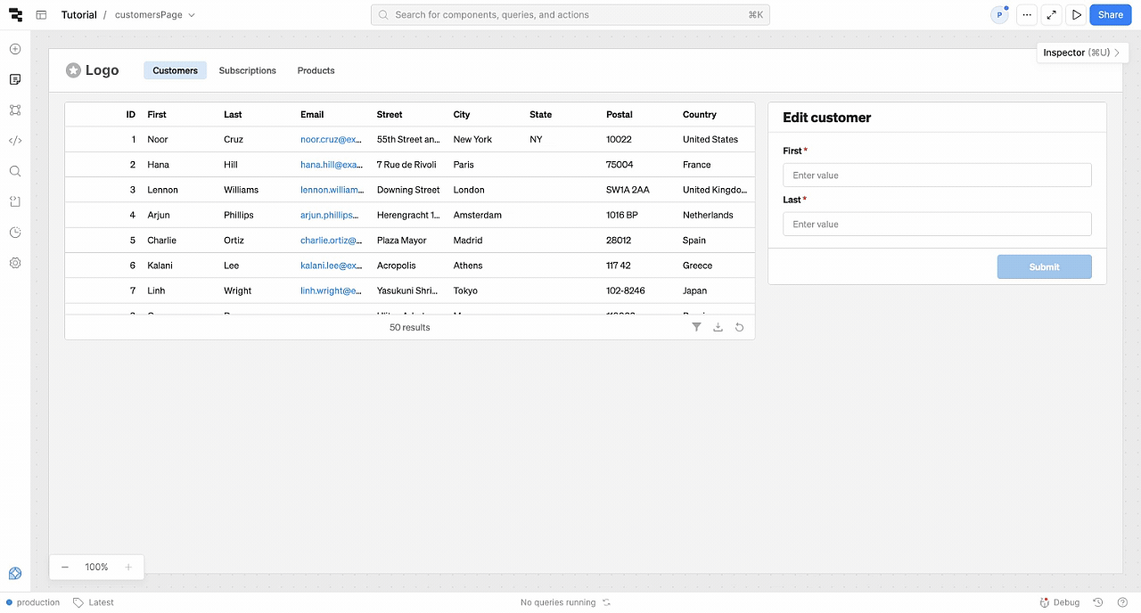Expand the Inspector panel

tap(1080, 53)
